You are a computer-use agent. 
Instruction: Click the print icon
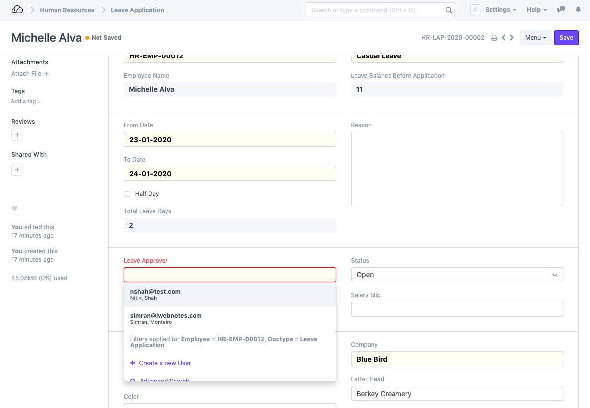point(494,38)
